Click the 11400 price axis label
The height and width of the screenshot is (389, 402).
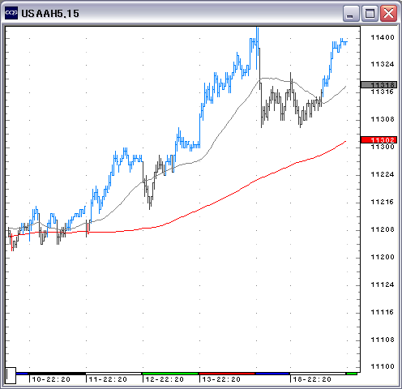(x=383, y=37)
